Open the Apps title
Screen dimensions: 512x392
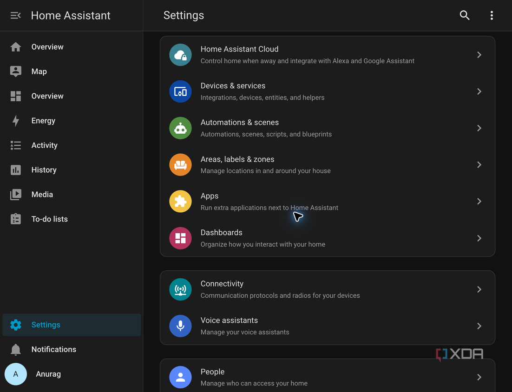[209, 196]
